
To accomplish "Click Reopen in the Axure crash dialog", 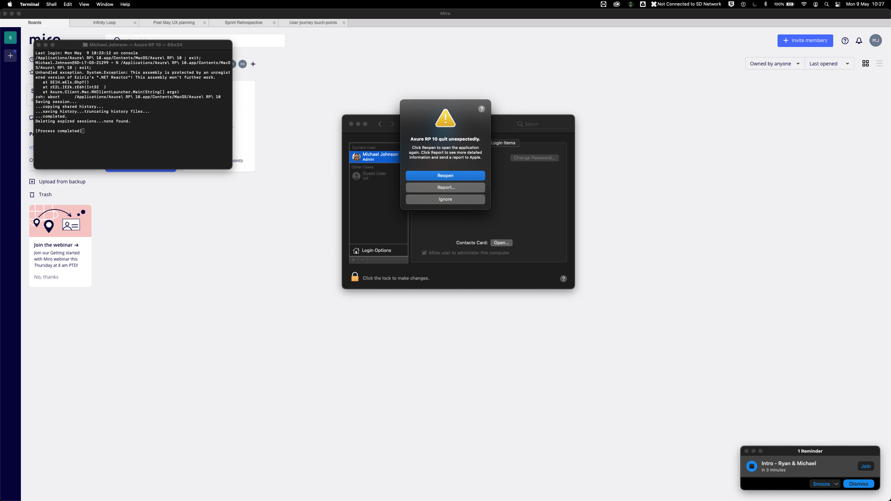I will coord(445,175).
